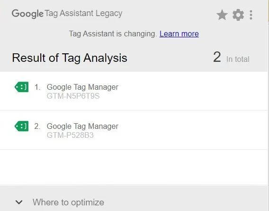Click the green tag icon for GTM-P528B3
This screenshot has height=211, width=269.
point(21,126)
